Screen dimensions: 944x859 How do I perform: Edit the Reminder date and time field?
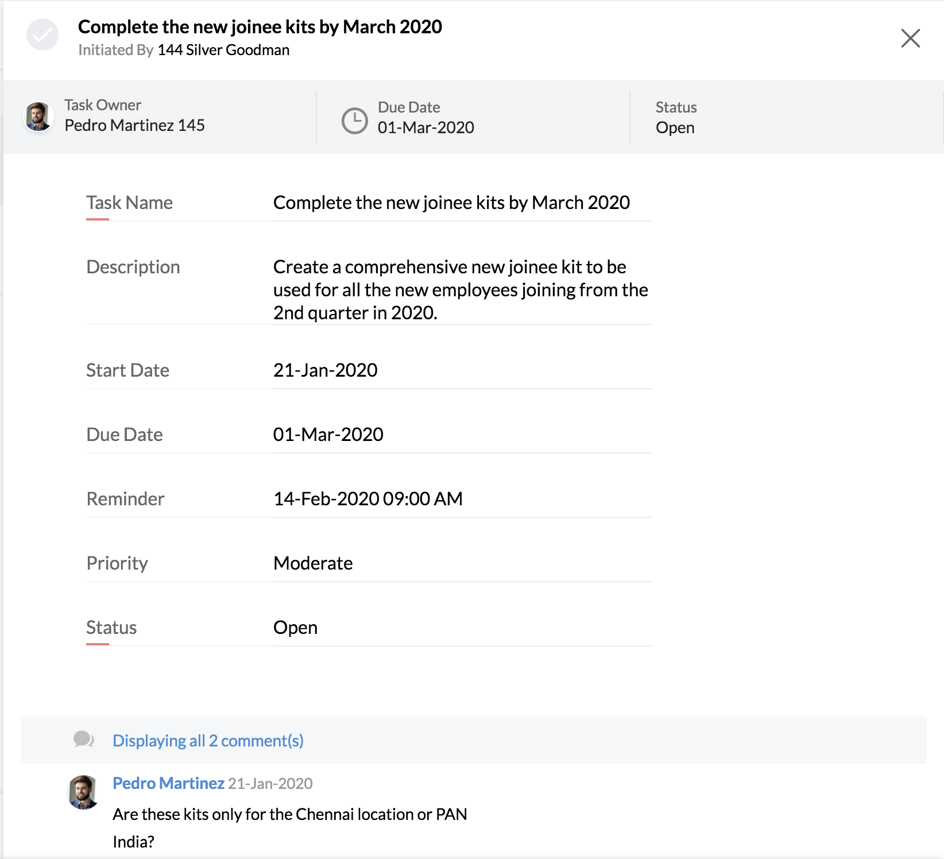click(x=368, y=499)
